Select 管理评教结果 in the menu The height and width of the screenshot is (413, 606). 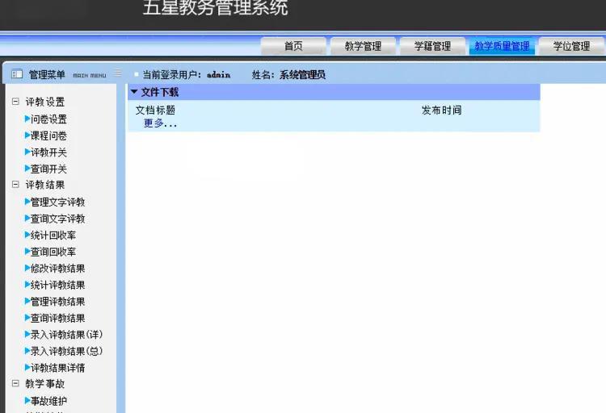point(57,302)
